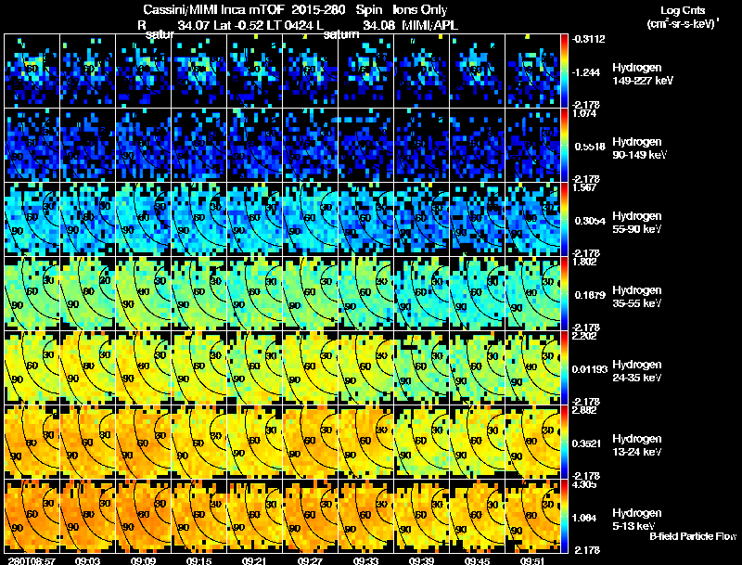Click the 2.882 colorbar value

click(x=584, y=411)
